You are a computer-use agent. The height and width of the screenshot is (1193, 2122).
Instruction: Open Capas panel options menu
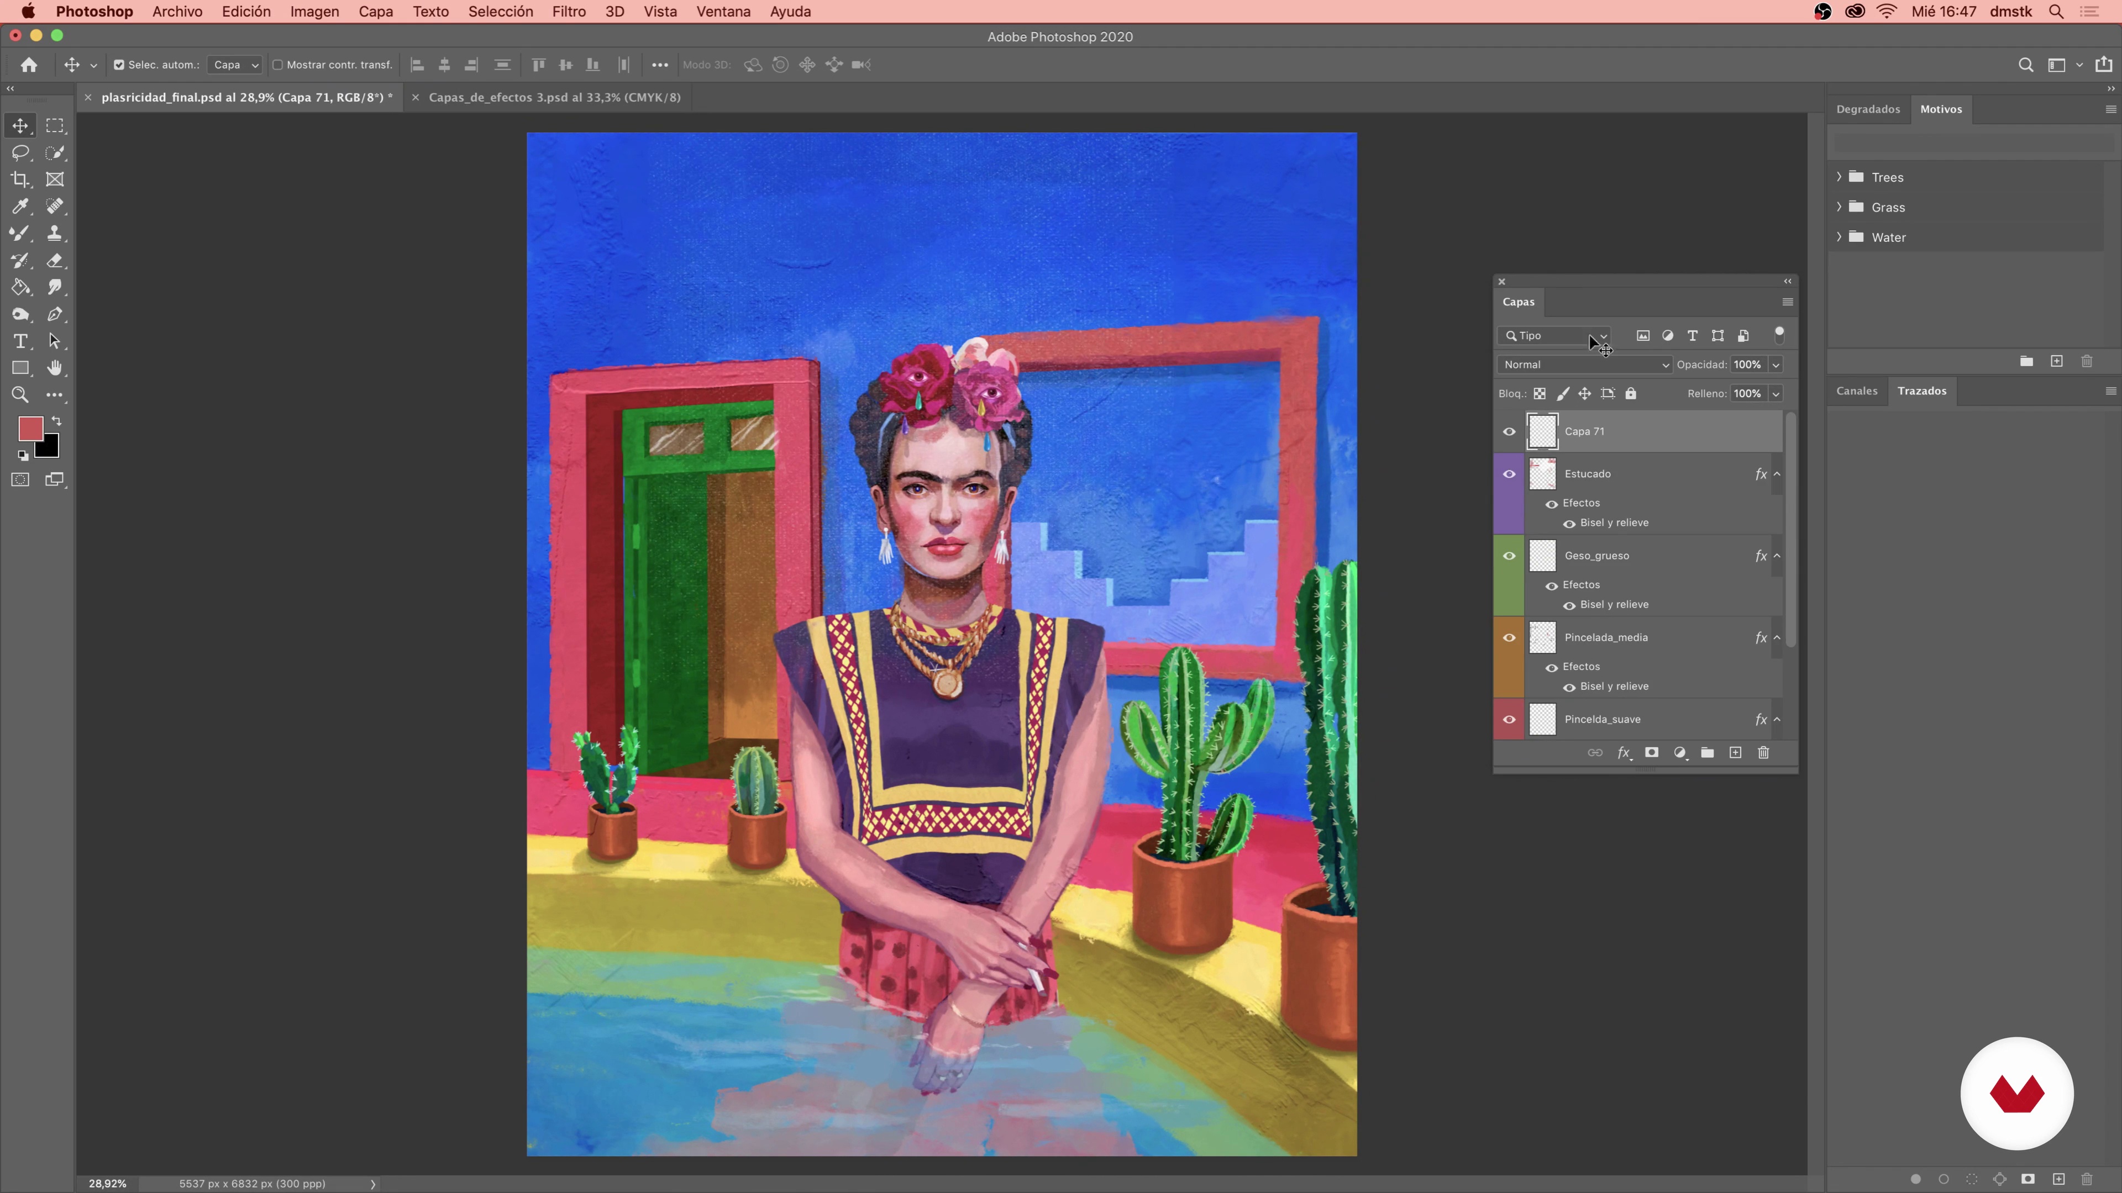pyautogui.click(x=1787, y=302)
